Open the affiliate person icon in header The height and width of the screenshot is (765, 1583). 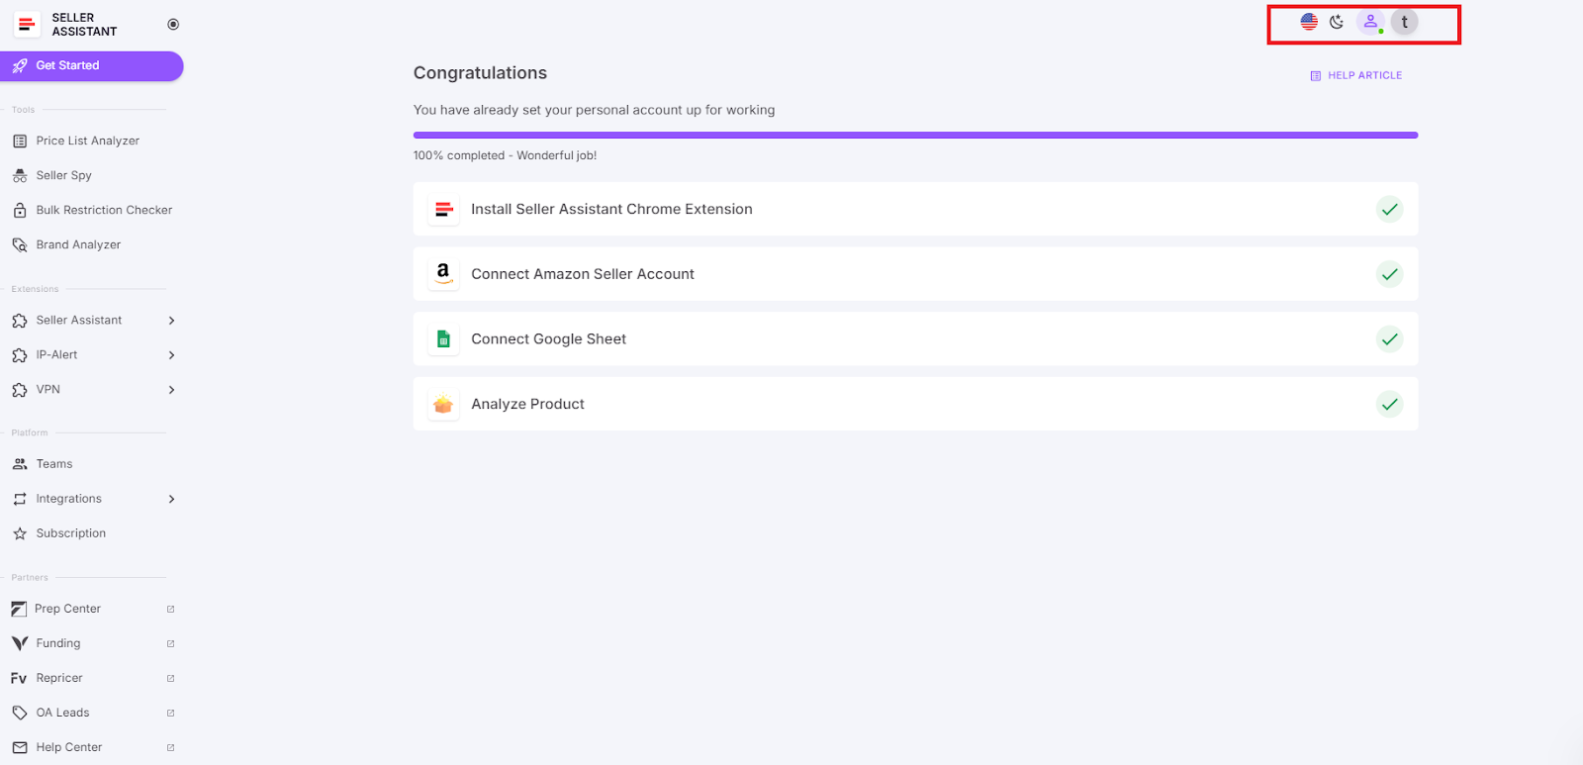pos(1370,21)
